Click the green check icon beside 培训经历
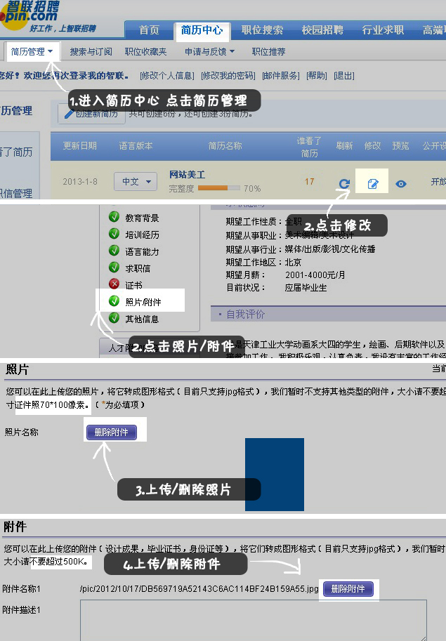This screenshot has height=641, width=446. point(114,233)
